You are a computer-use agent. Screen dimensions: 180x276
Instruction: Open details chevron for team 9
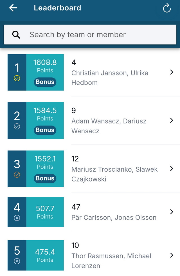click(x=172, y=120)
